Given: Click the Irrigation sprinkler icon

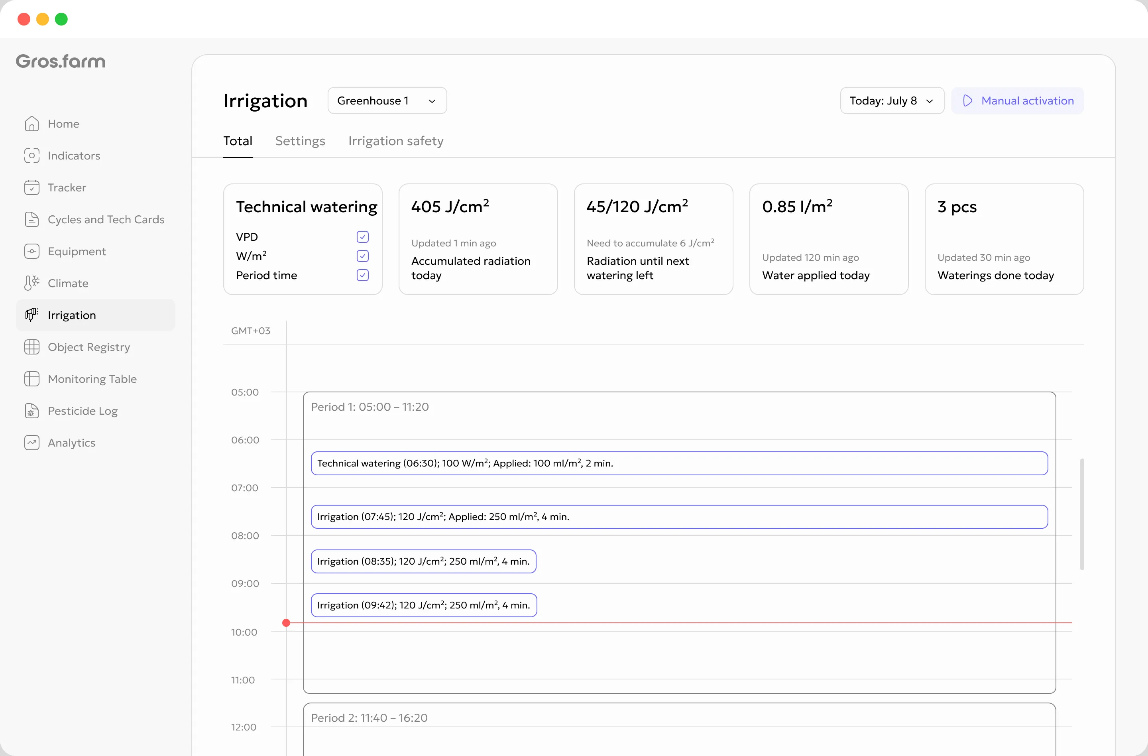Looking at the screenshot, I should click(31, 315).
